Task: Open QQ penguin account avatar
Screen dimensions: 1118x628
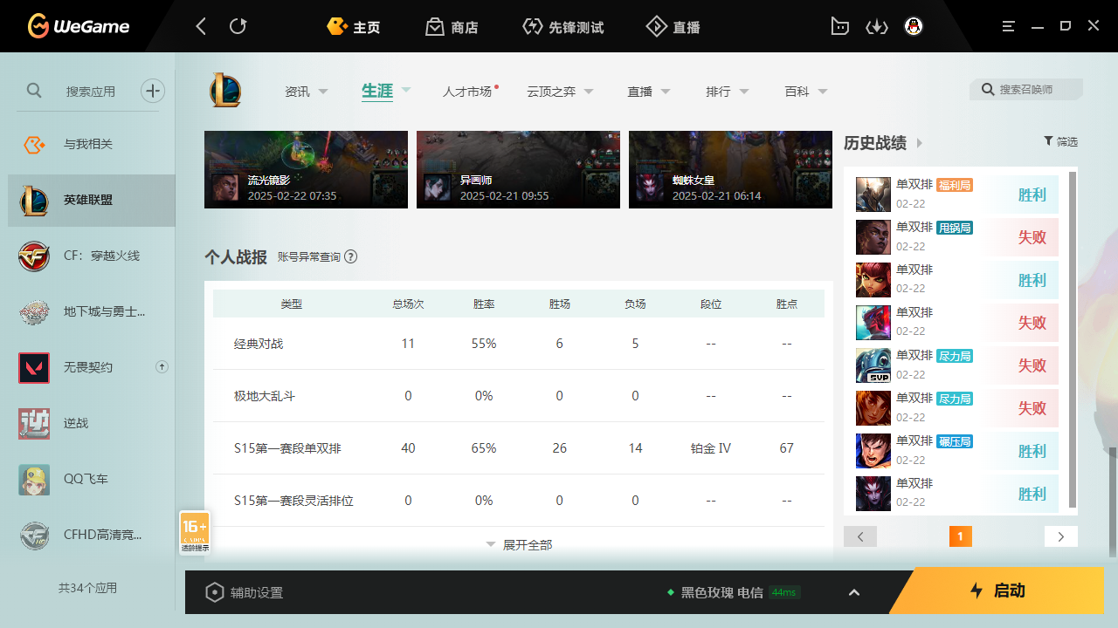Action: coord(914,26)
